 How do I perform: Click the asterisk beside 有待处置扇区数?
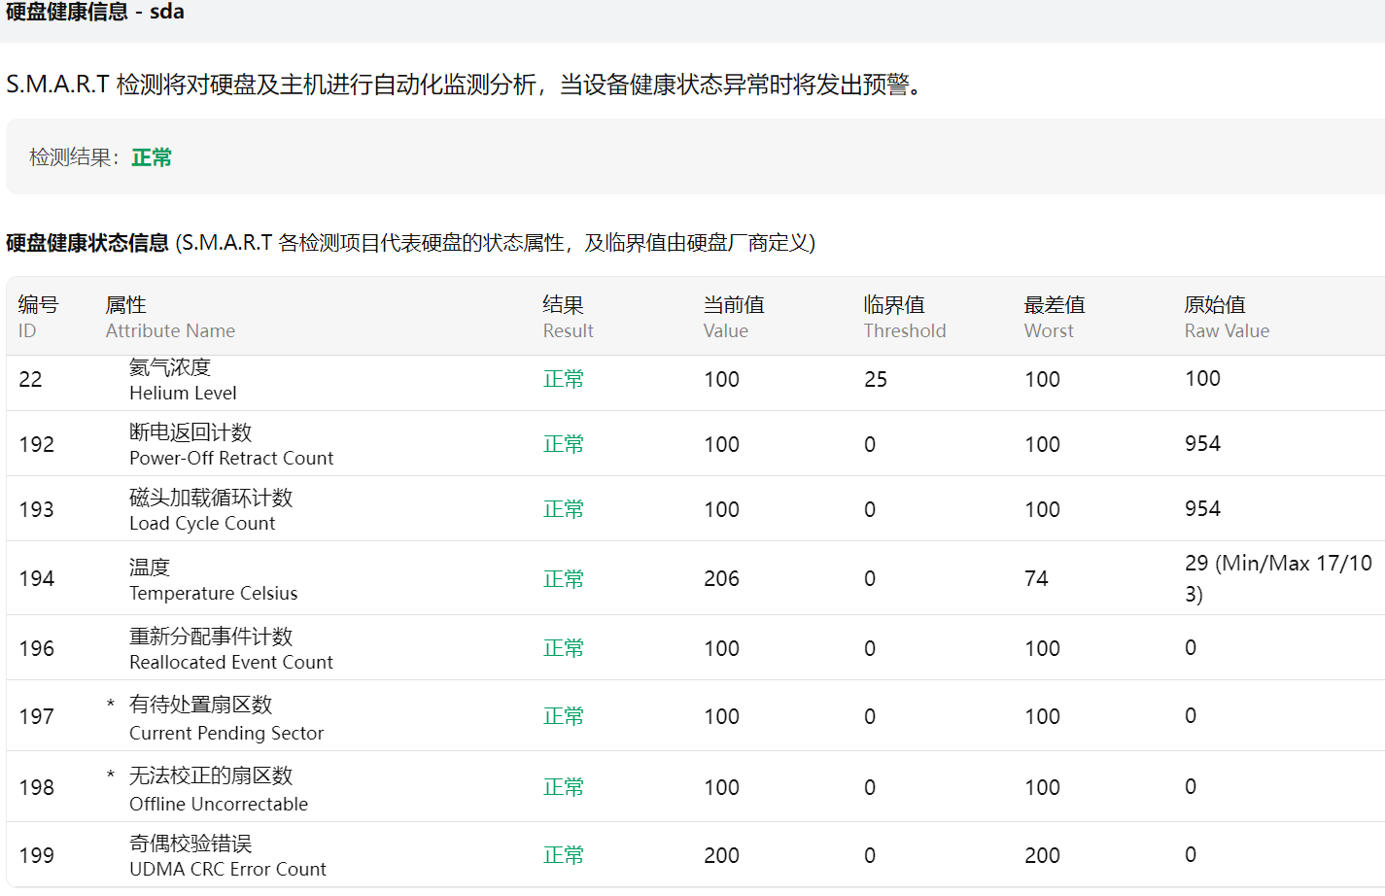pos(111,705)
